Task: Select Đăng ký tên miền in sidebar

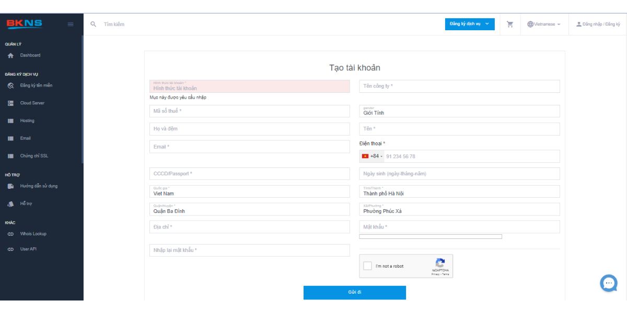Action: 36,86
